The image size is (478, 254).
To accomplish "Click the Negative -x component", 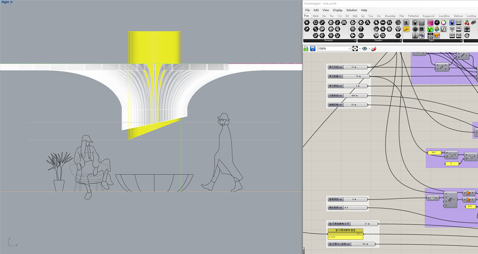I will [433, 198].
